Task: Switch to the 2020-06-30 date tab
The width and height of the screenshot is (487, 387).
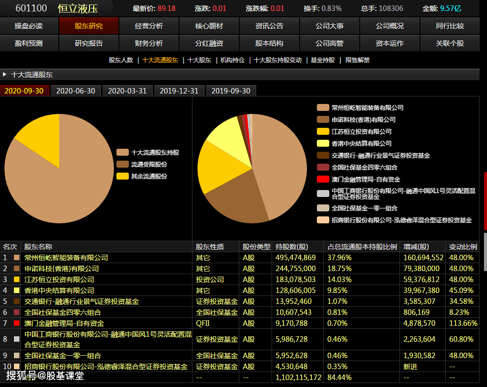Action: (x=76, y=91)
